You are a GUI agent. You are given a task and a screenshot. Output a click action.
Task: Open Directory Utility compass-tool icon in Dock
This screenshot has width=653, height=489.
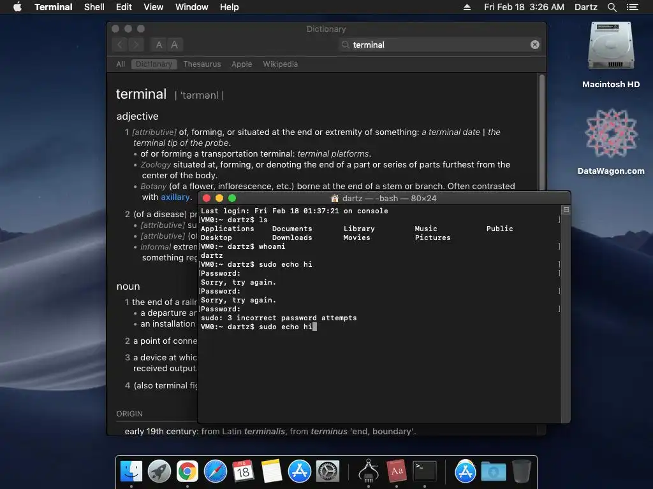[369, 471]
